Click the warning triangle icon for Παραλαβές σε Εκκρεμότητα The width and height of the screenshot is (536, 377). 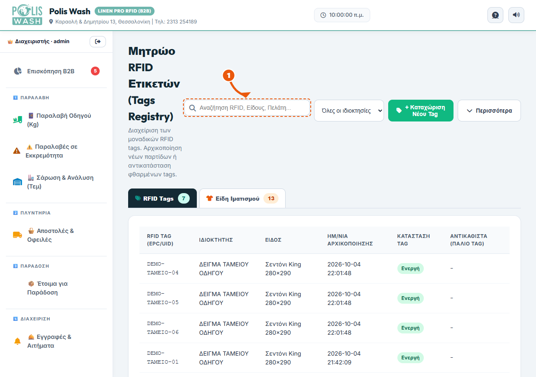(x=17, y=151)
